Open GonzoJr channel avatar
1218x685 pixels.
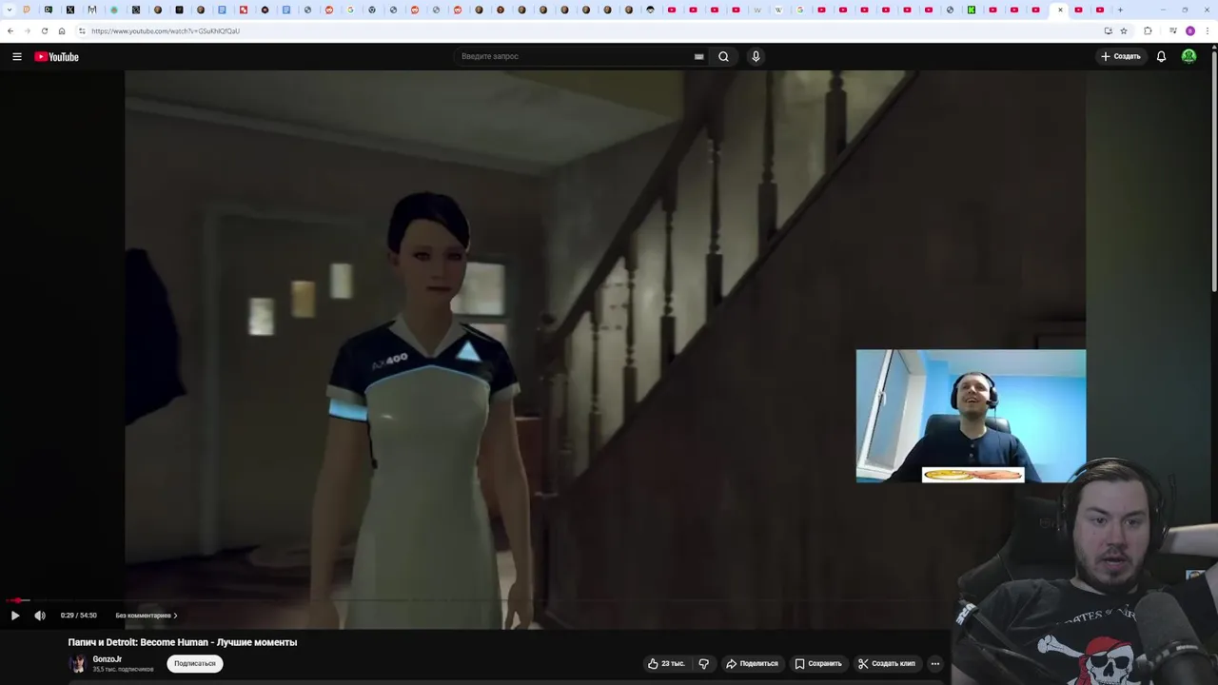tap(78, 663)
